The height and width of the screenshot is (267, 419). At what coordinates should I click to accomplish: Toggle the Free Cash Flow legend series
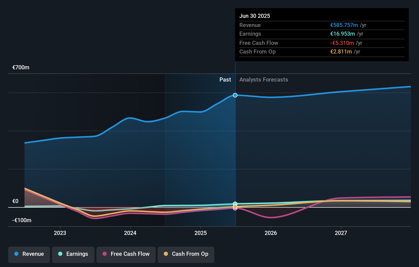click(x=126, y=255)
